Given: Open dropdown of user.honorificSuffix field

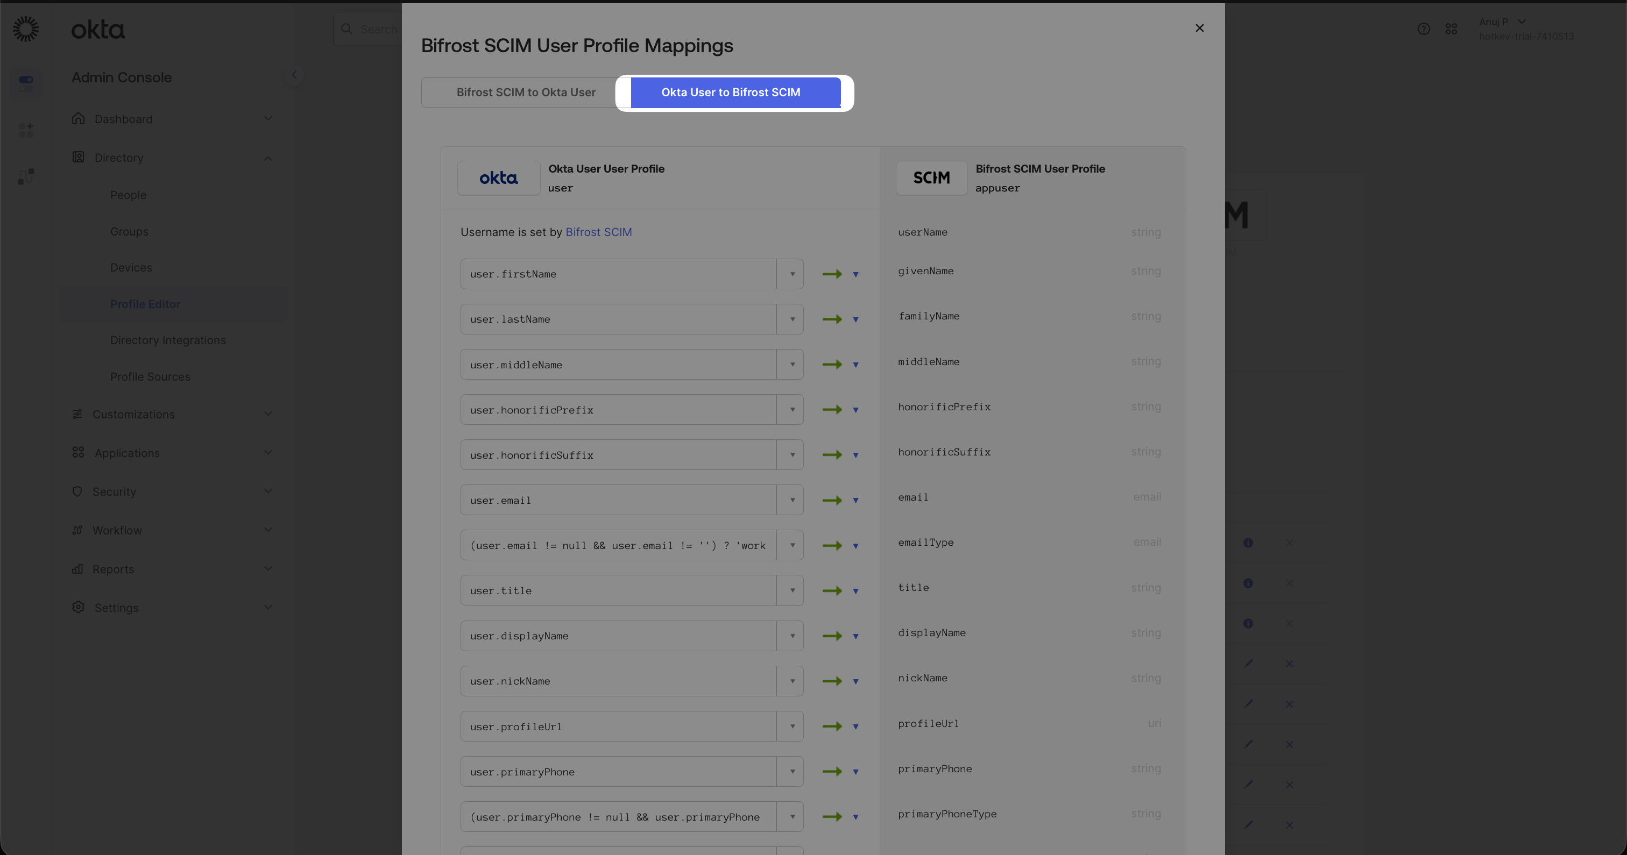Looking at the screenshot, I should click(790, 454).
